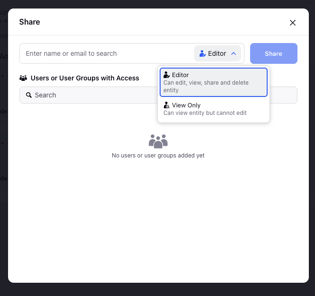Click the large gray people empty-state icon

[158, 141]
